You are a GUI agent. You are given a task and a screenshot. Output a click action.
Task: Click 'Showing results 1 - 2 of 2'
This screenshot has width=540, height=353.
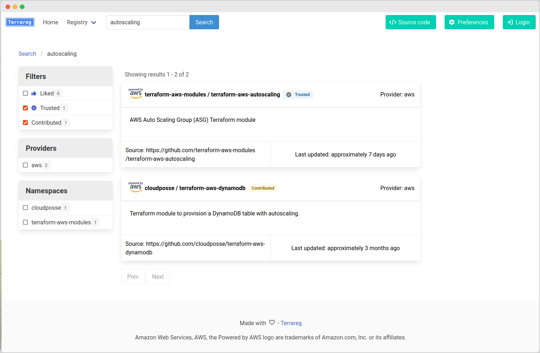(x=157, y=74)
